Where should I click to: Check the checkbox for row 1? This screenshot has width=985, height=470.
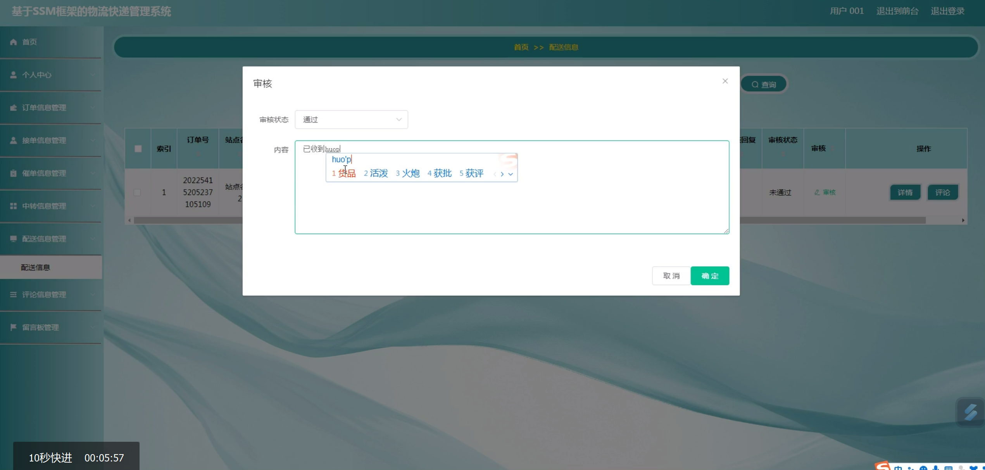click(x=137, y=192)
